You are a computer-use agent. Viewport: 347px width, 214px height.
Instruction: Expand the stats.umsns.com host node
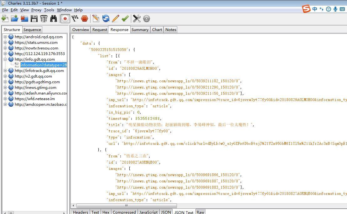tap(5, 43)
